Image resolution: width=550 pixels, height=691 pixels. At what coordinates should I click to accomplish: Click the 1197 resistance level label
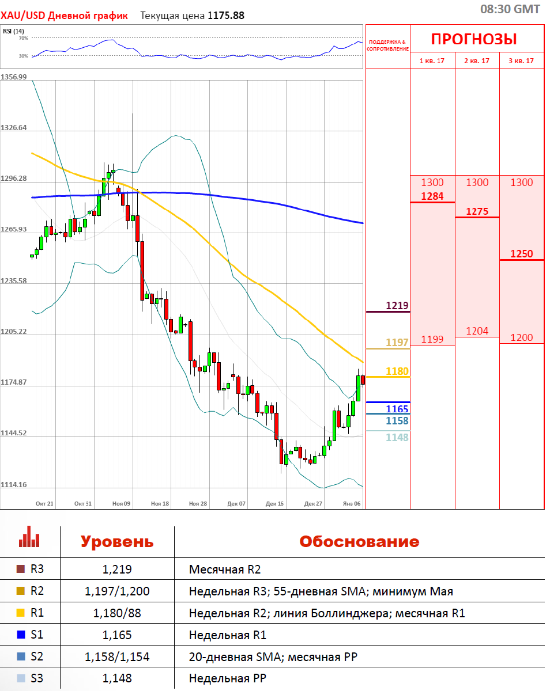pyautogui.click(x=397, y=343)
